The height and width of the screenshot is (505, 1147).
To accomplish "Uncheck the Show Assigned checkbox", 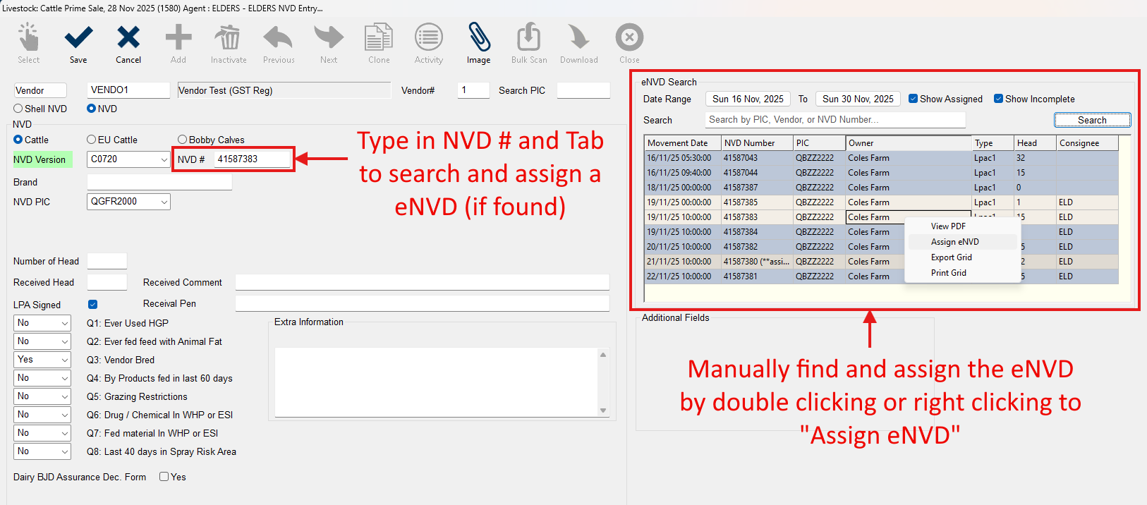I will pyautogui.click(x=913, y=99).
